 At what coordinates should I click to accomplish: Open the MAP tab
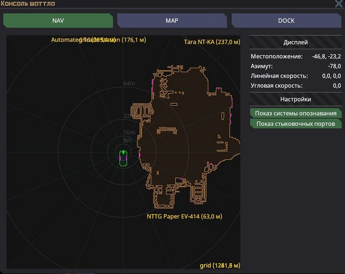click(172, 21)
